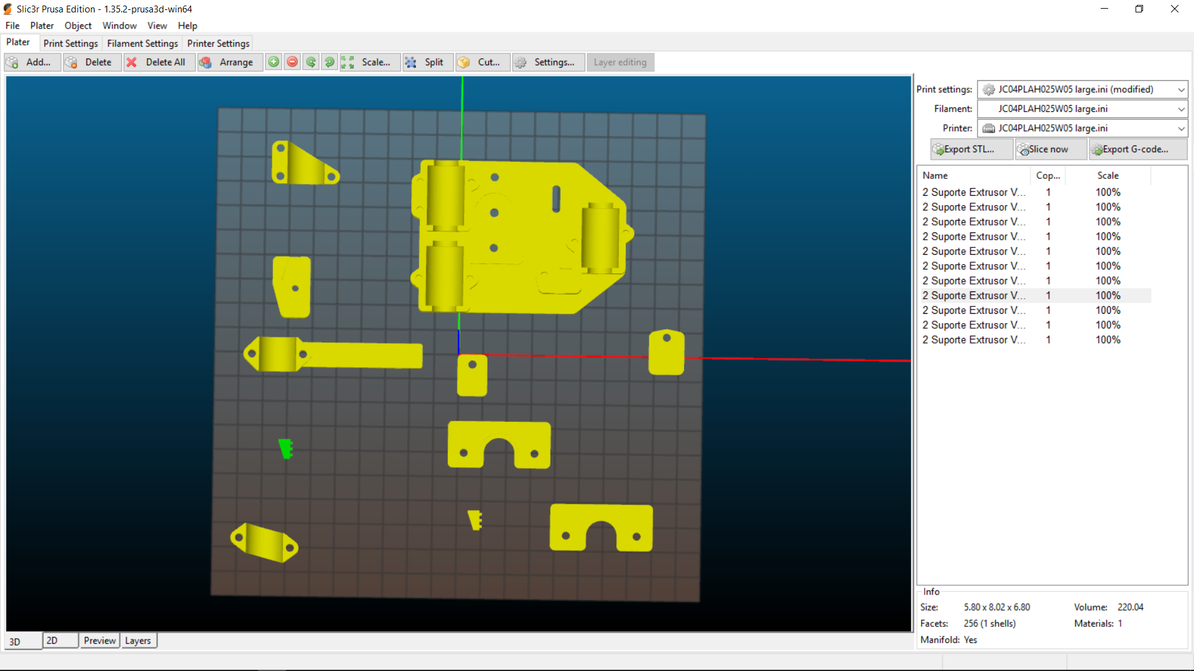Click the Scale column header
Viewport: 1194px width, 671px height.
[1108, 176]
